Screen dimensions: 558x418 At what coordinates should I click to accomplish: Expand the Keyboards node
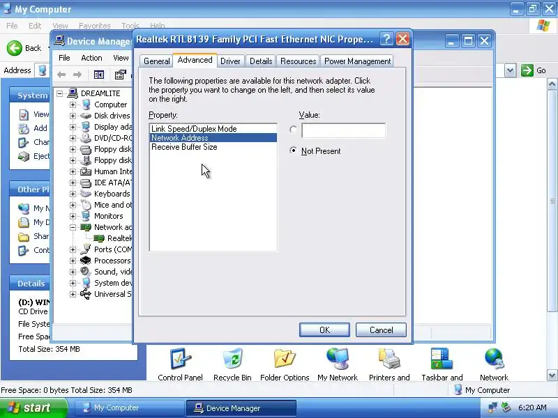pos(73,194)
